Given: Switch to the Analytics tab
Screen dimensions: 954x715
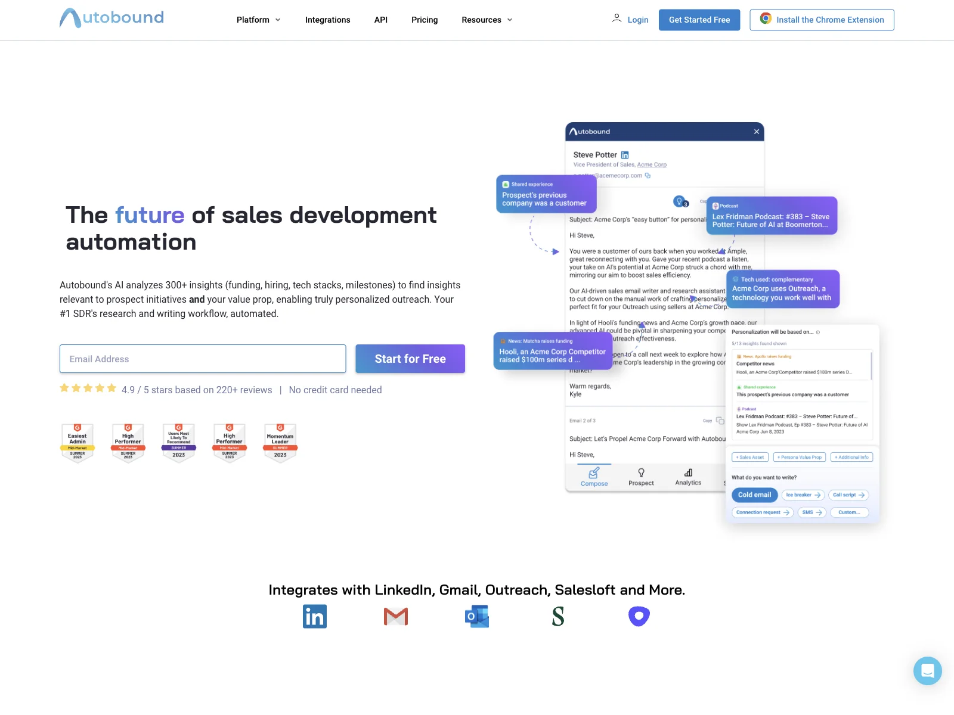Looking at the screenshot, I should point(688,477).
